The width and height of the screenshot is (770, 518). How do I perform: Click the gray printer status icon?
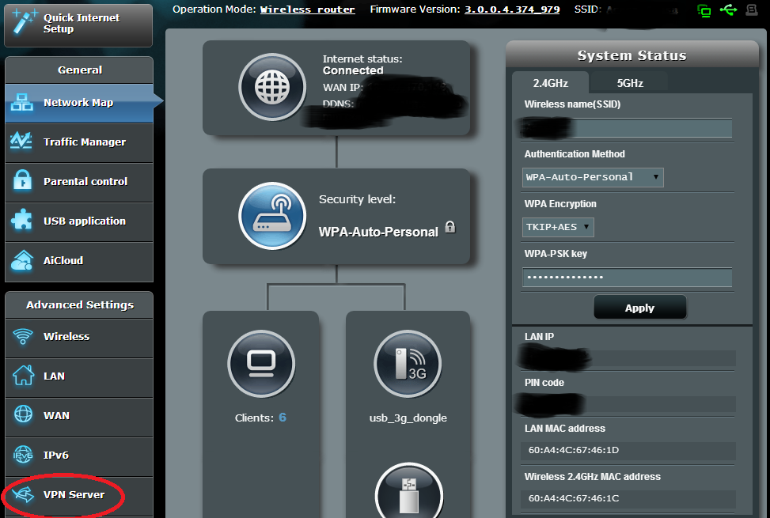(752, 9)
